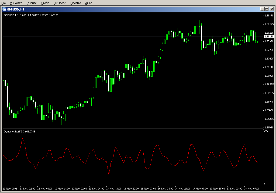The width and height of the screenshot is (276, 193).
Task: Click the indicator scale value 100
Action: (266, 131)
